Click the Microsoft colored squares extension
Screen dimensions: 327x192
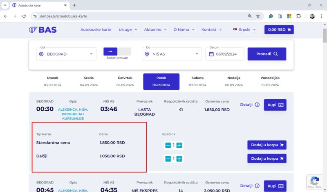pos(289,16)
